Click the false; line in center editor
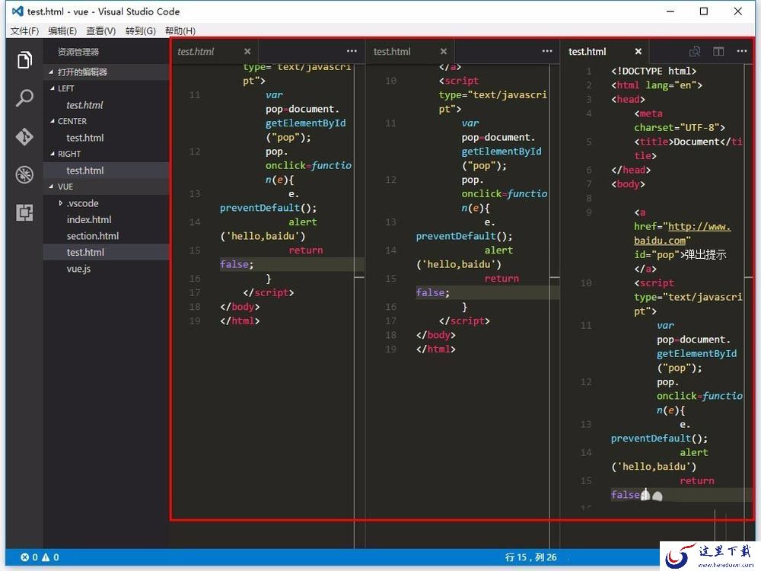This screenshot has width=761, height=571. [x=433, y=292]
